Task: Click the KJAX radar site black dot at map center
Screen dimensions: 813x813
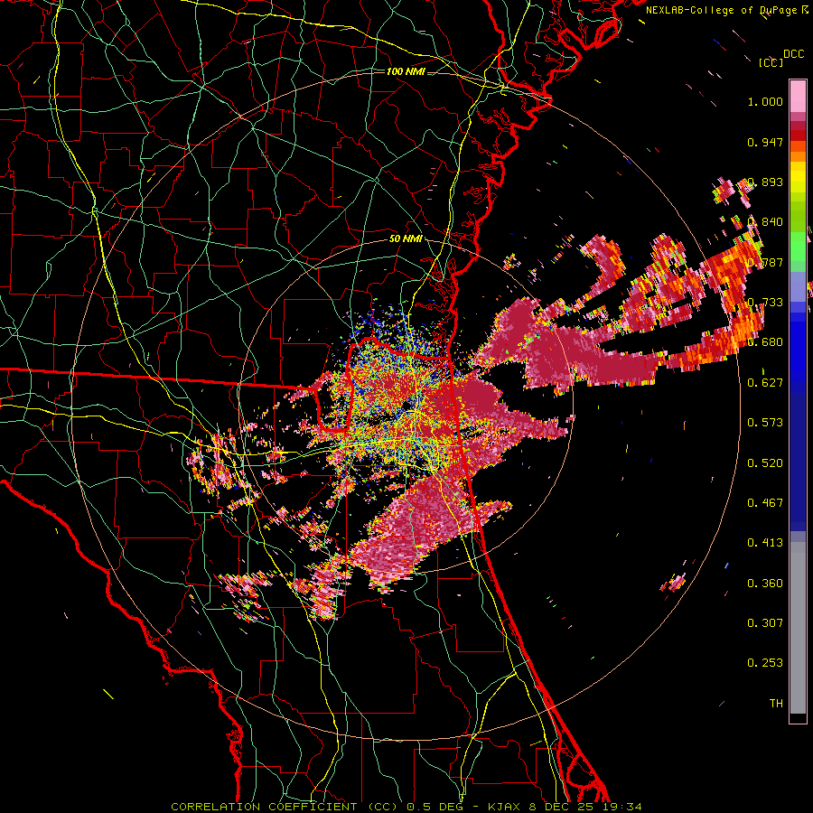Action: pyautogui.click(x=406, y=405)
